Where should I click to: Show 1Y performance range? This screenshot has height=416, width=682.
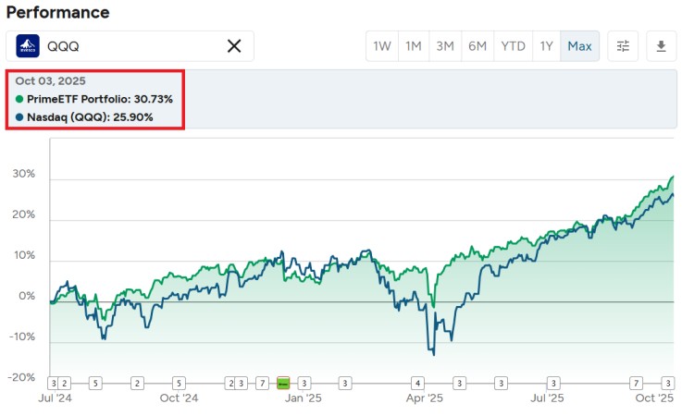click(546, 46)
